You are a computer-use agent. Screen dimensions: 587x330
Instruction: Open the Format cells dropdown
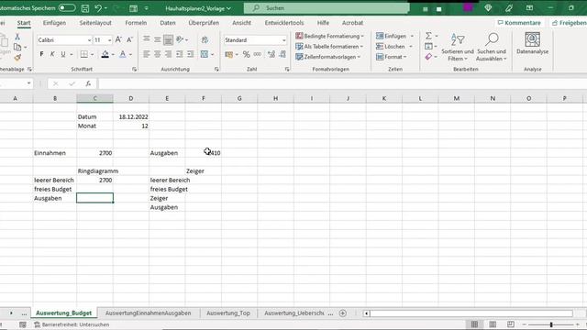[392, 57]
